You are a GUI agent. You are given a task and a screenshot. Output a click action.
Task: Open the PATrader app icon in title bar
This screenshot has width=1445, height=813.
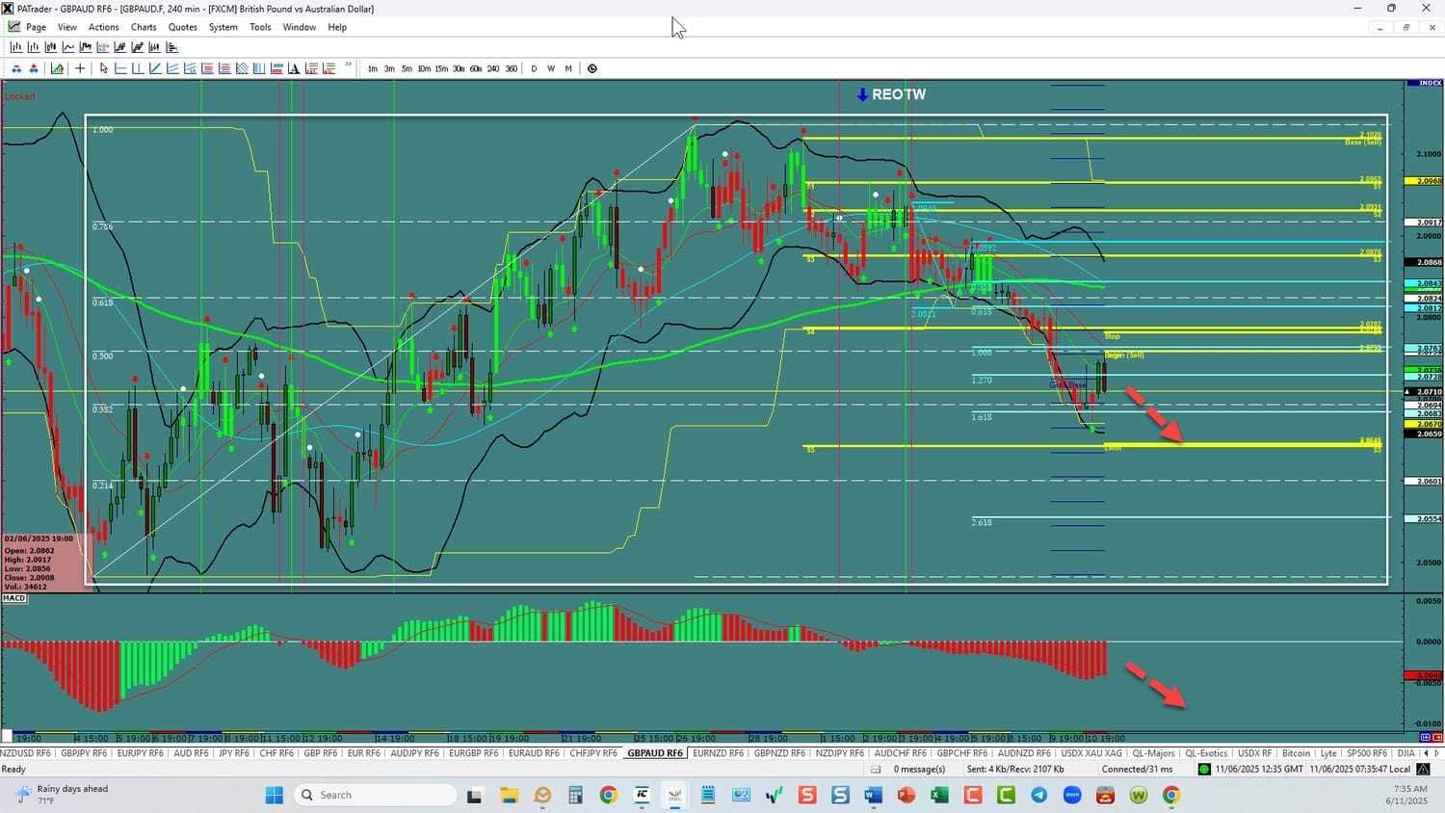point(8,9)
